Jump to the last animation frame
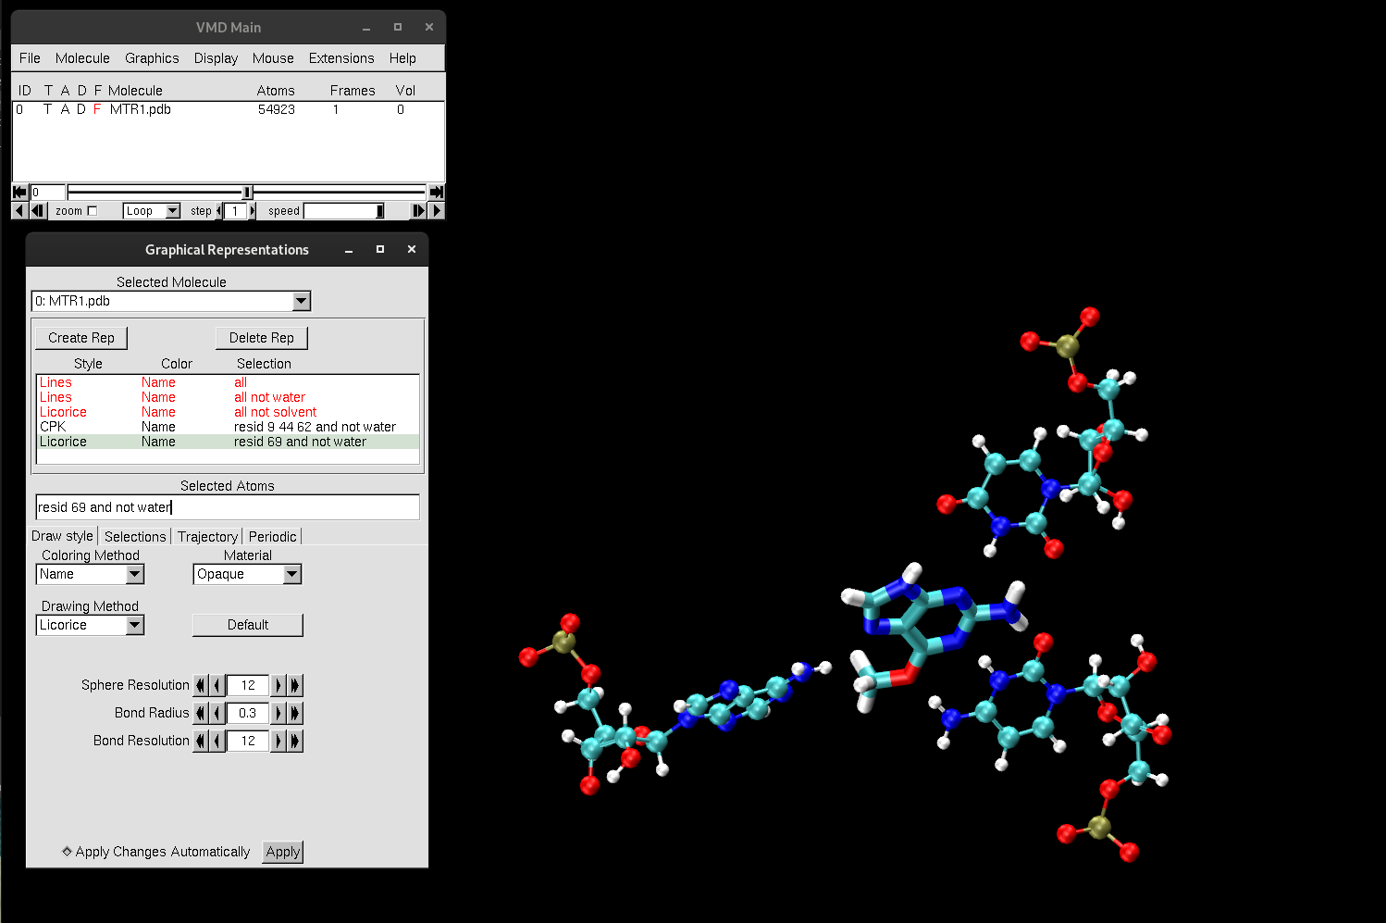Image resolution: width=1386 pixels, height=923 pixels. click(436, 193)
